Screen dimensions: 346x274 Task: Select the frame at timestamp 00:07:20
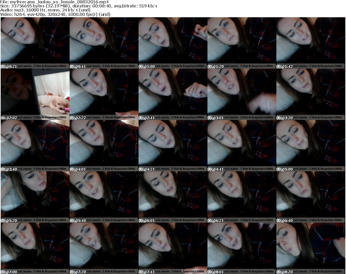104,248
